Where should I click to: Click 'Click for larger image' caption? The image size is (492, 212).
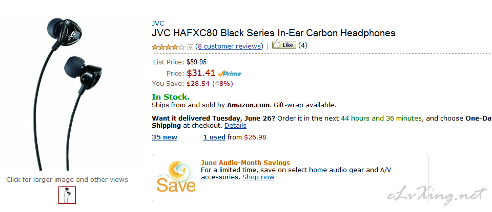(67, 179)
